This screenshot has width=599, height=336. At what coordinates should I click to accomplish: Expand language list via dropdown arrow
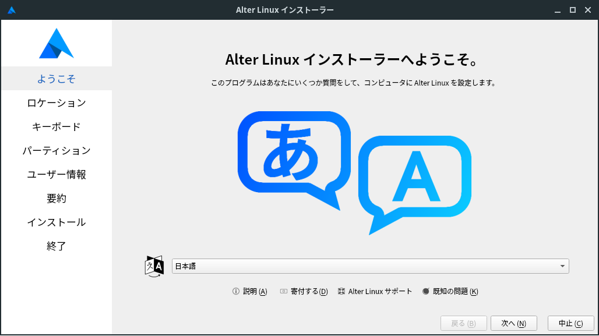pos(562,266)
